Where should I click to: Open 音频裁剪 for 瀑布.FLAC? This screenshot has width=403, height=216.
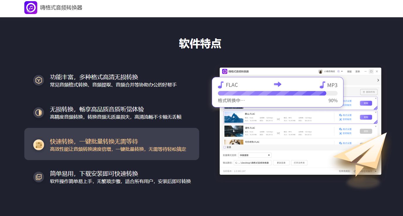click(346, 133)
